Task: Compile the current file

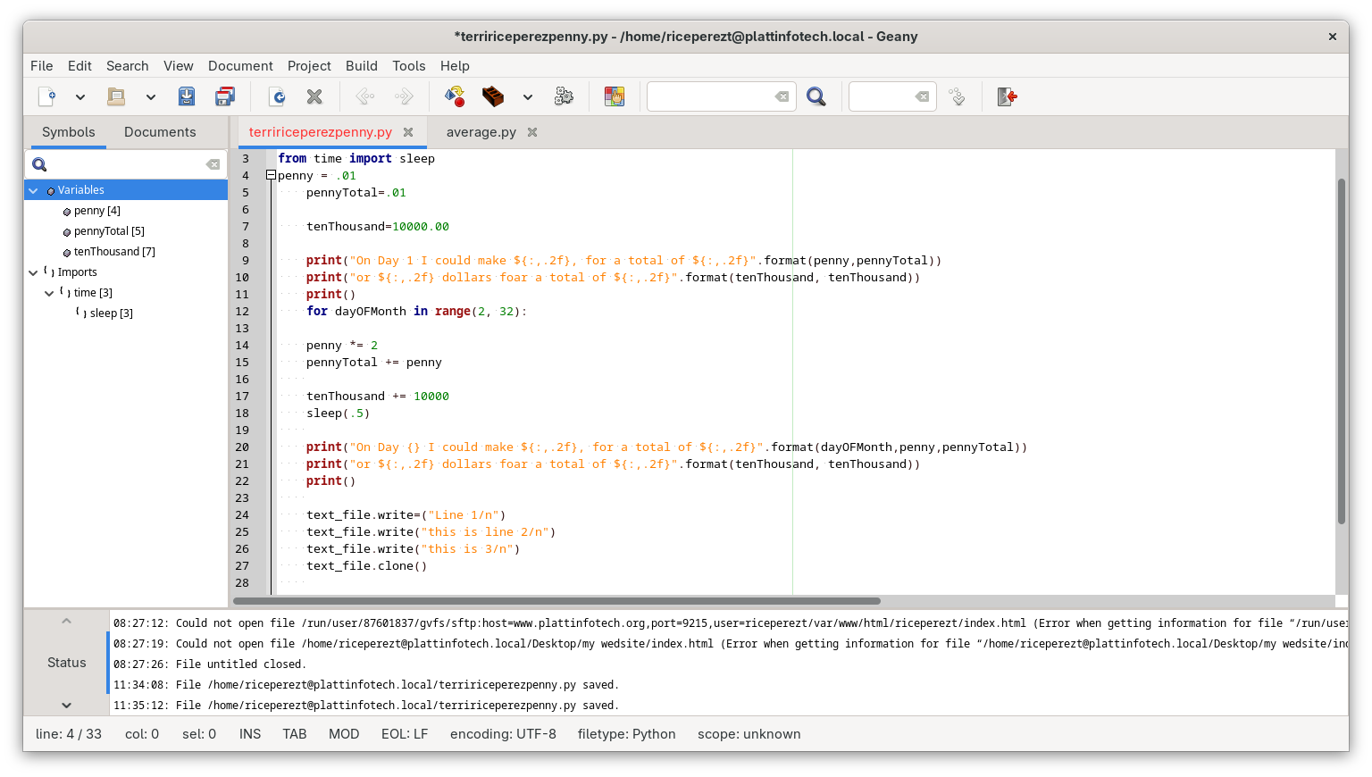Action: (455, 96)
